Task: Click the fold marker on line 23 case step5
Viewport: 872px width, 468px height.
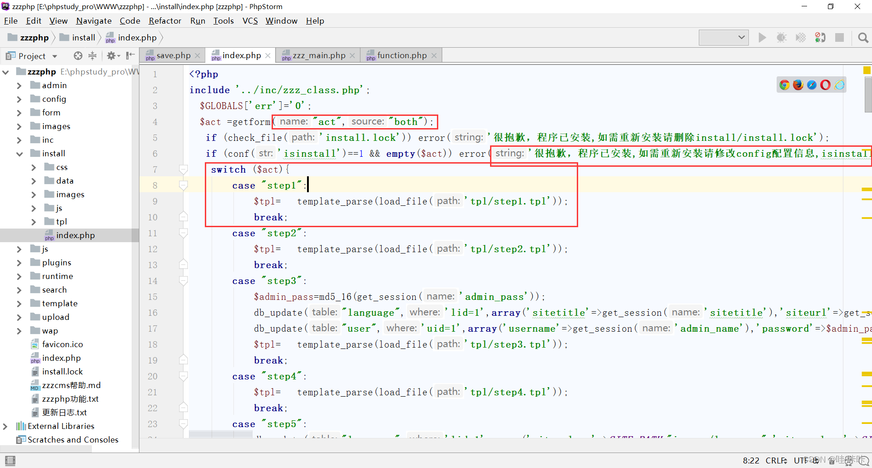Action: [183, 424]
